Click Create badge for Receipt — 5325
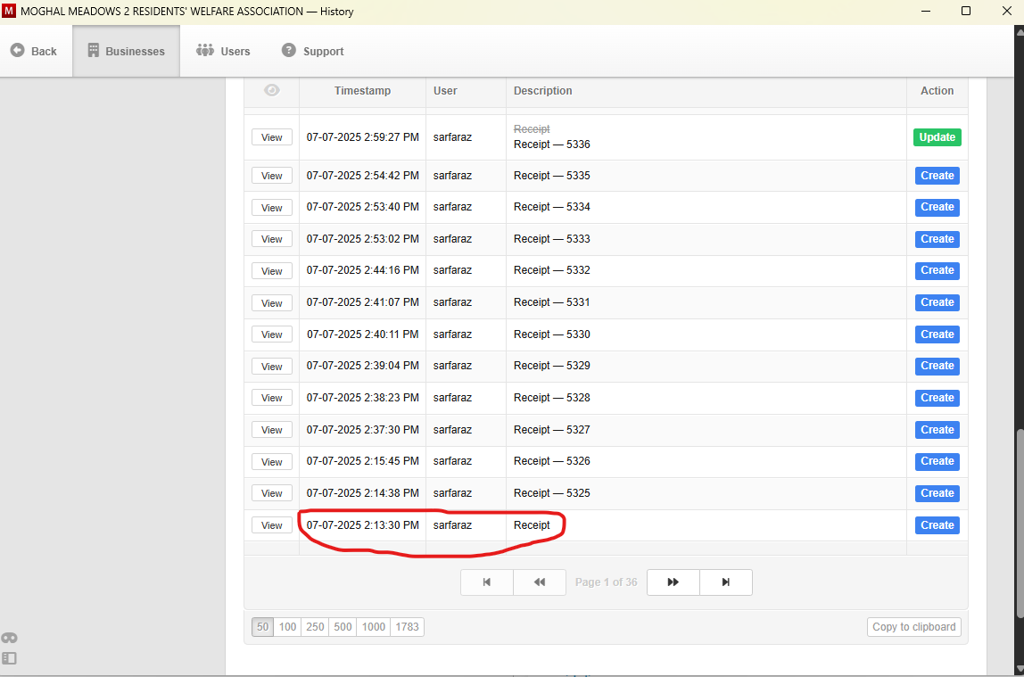 tap(937, 493)
